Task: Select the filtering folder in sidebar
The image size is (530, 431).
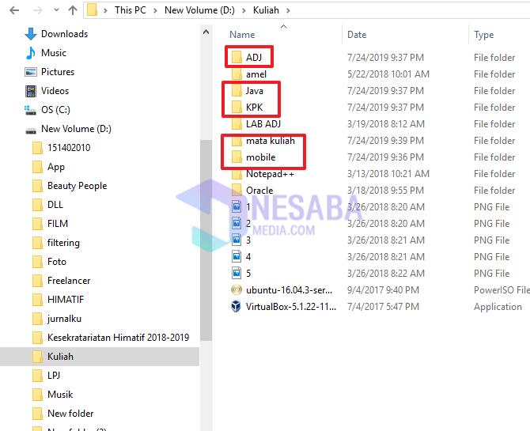Action: (x=56, y=242)
